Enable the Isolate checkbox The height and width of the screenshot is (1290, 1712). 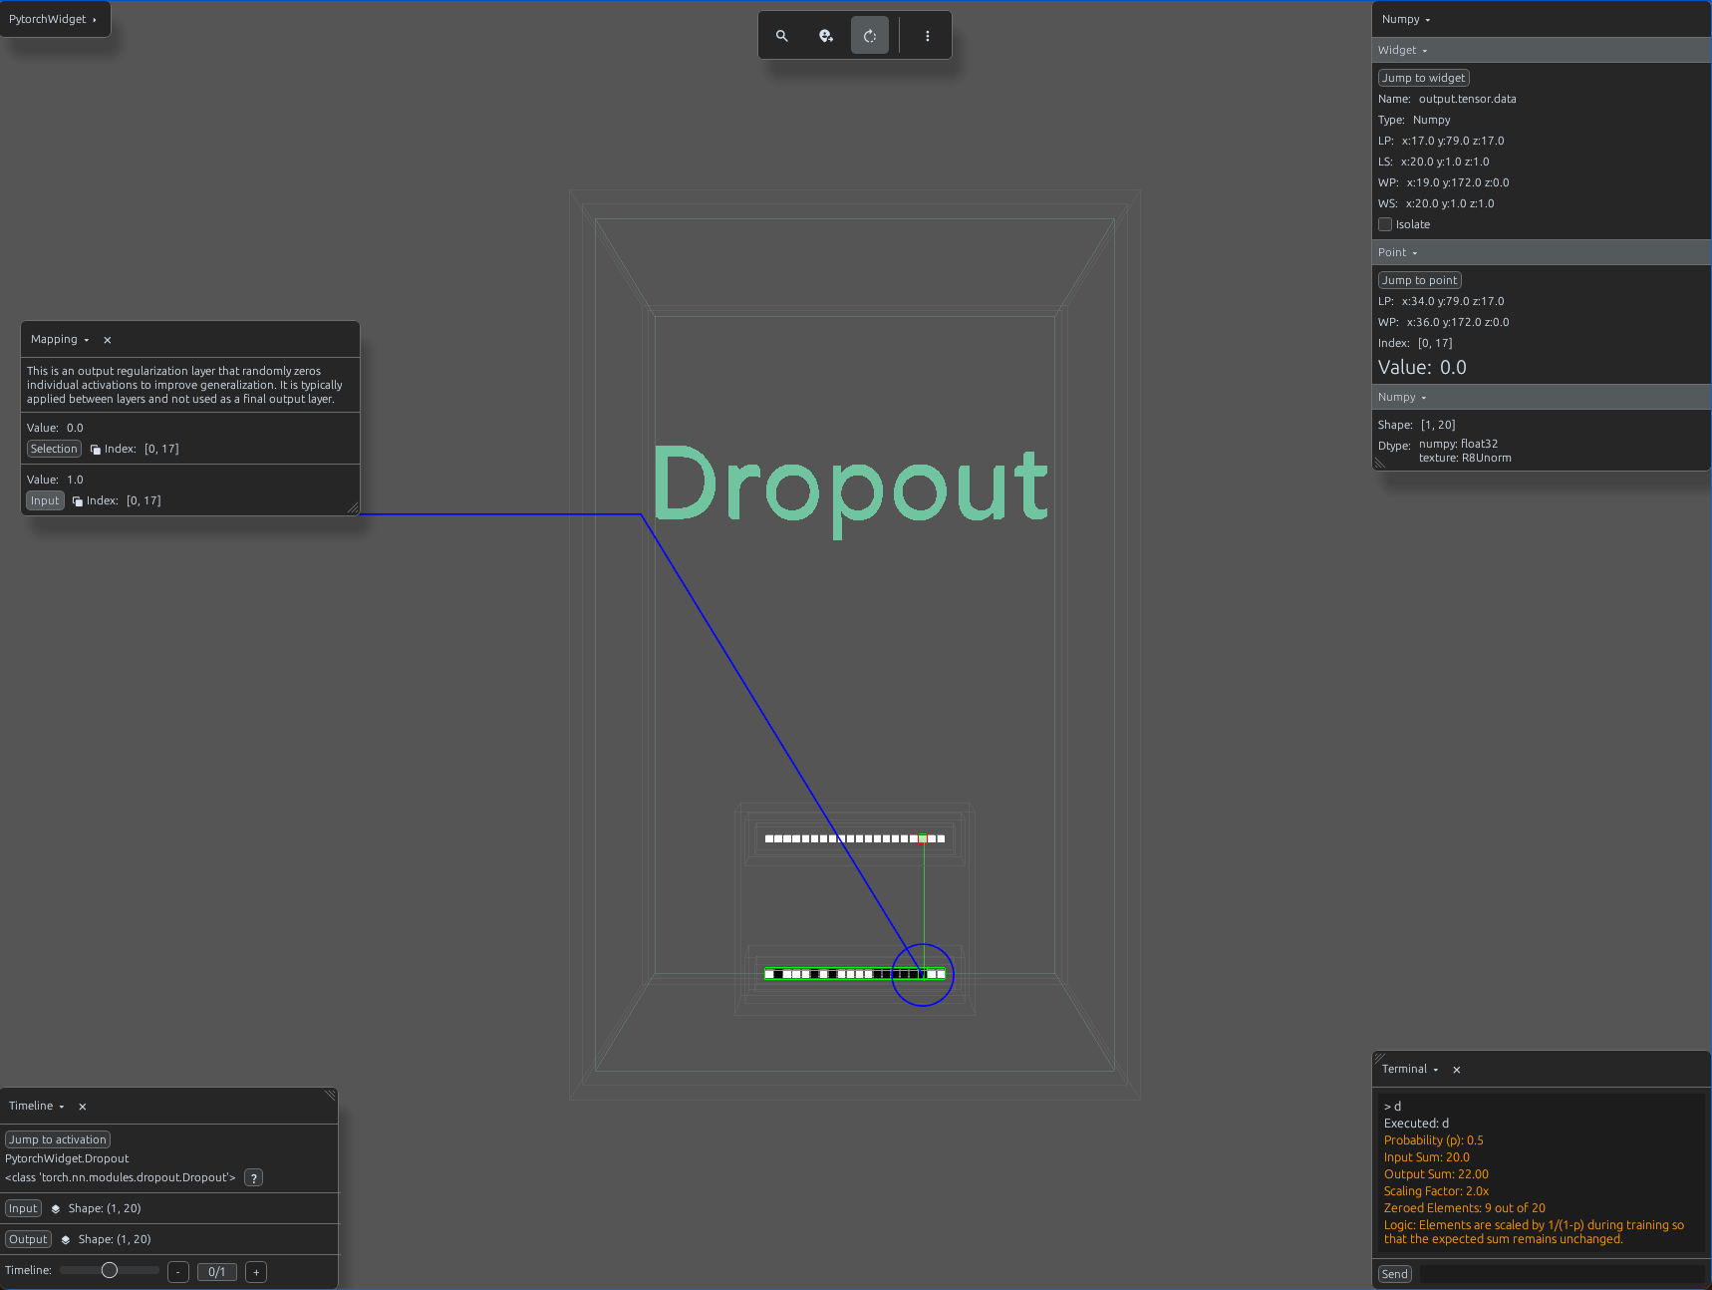(1385, 224)
